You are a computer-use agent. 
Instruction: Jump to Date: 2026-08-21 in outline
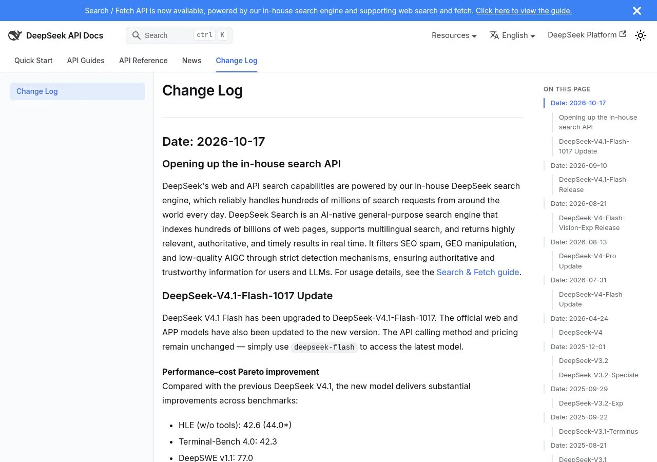tap(578, 203)
